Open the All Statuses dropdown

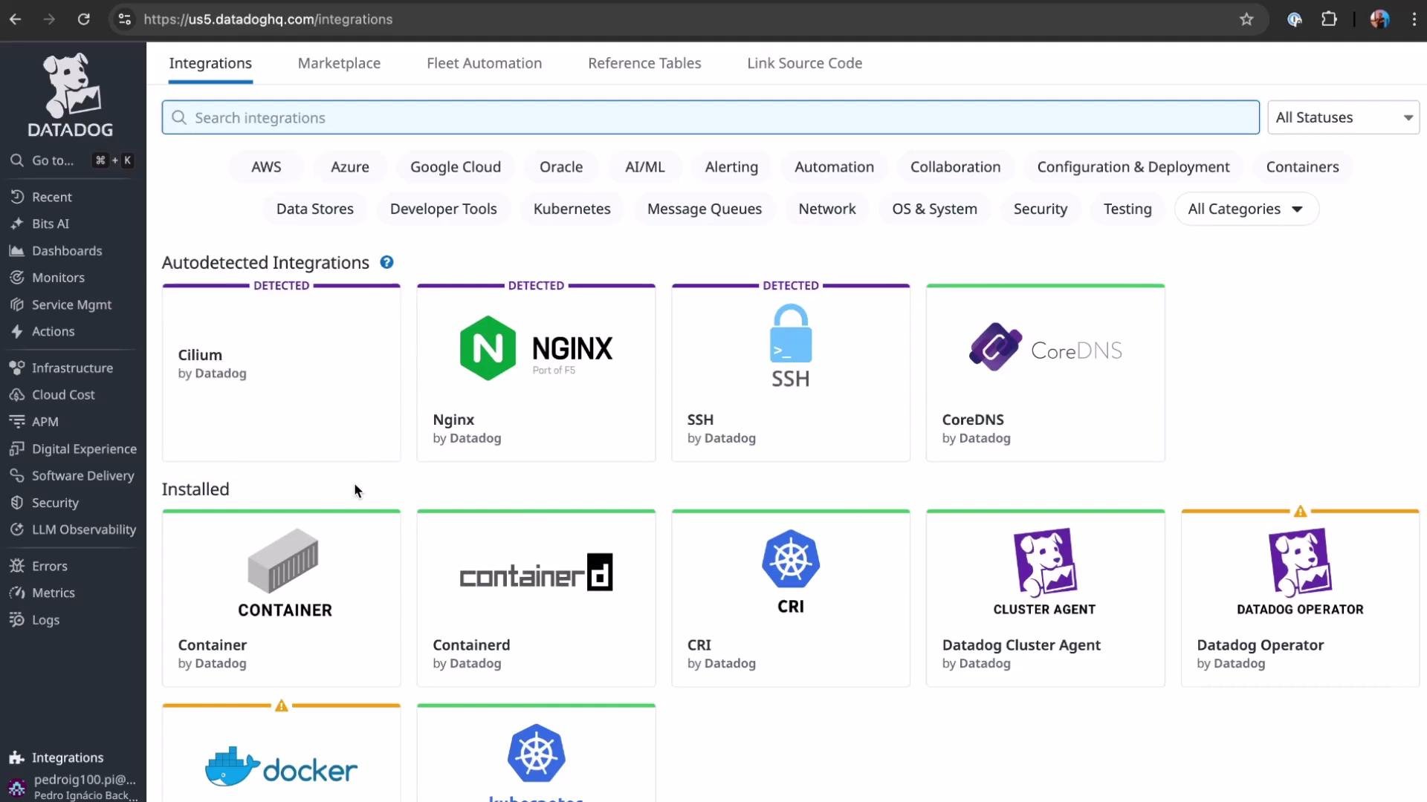pyautogui.click(x=1343, y=117)
